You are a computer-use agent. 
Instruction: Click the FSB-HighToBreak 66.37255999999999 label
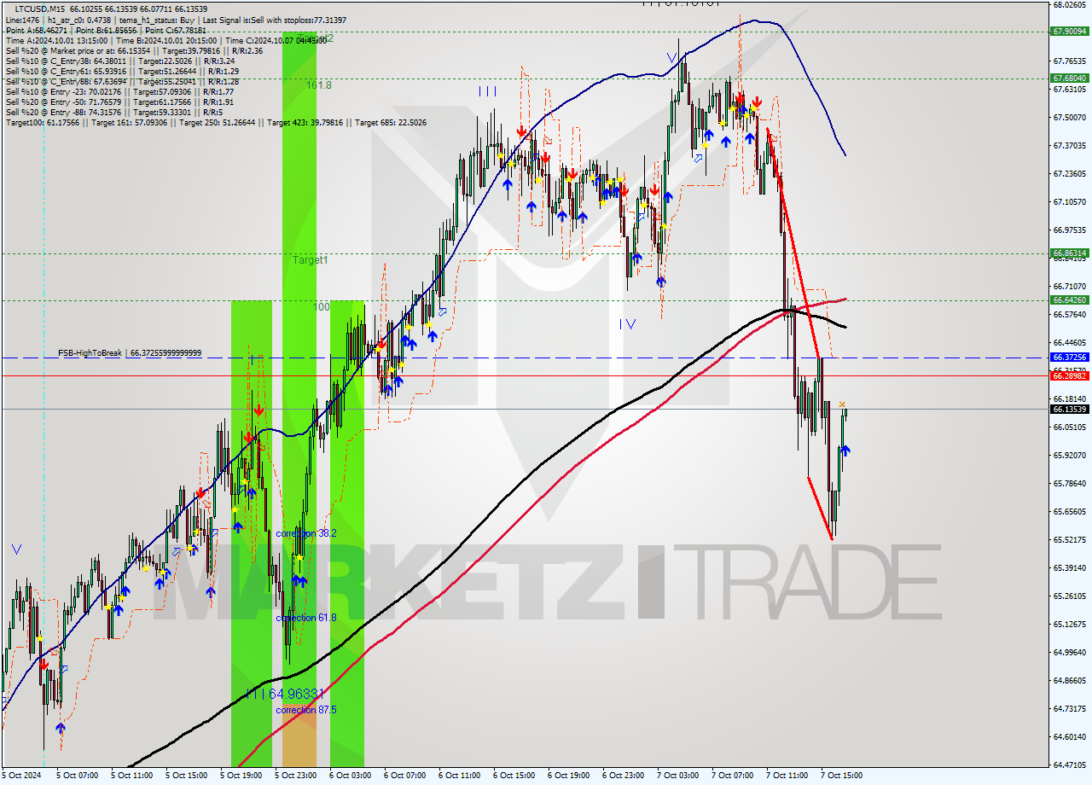coord(130,352)
